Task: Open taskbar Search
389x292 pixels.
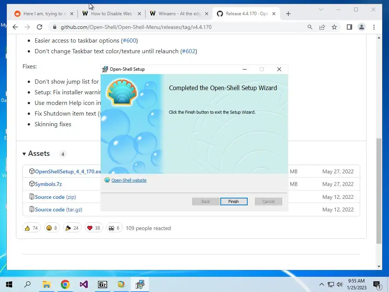Action: 27,284
